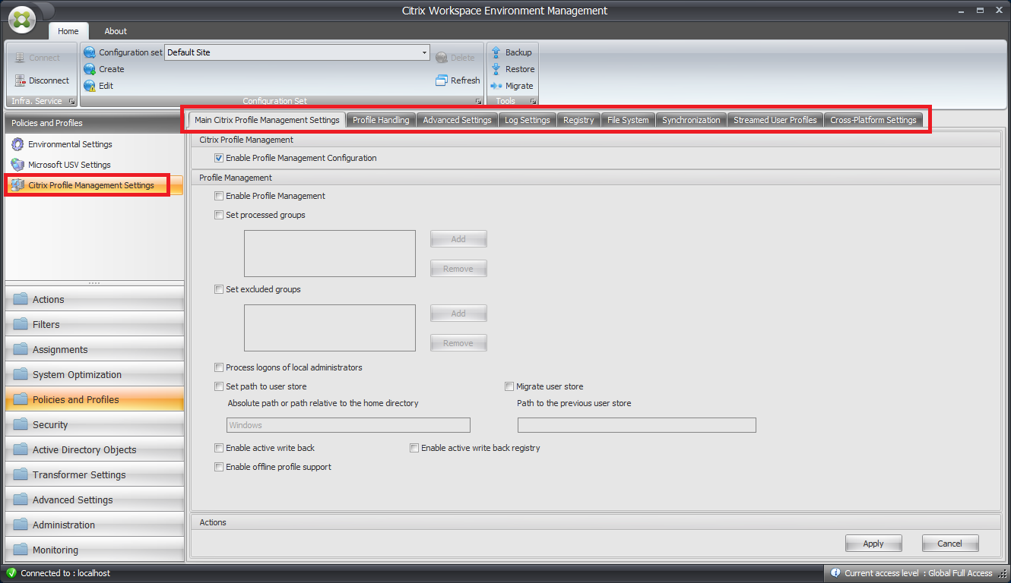Image resolution: width=1011 pixels, height=583 pixels.
Task: Switch to the Cross-Platform Settings tab
Action: pos(873,120)
